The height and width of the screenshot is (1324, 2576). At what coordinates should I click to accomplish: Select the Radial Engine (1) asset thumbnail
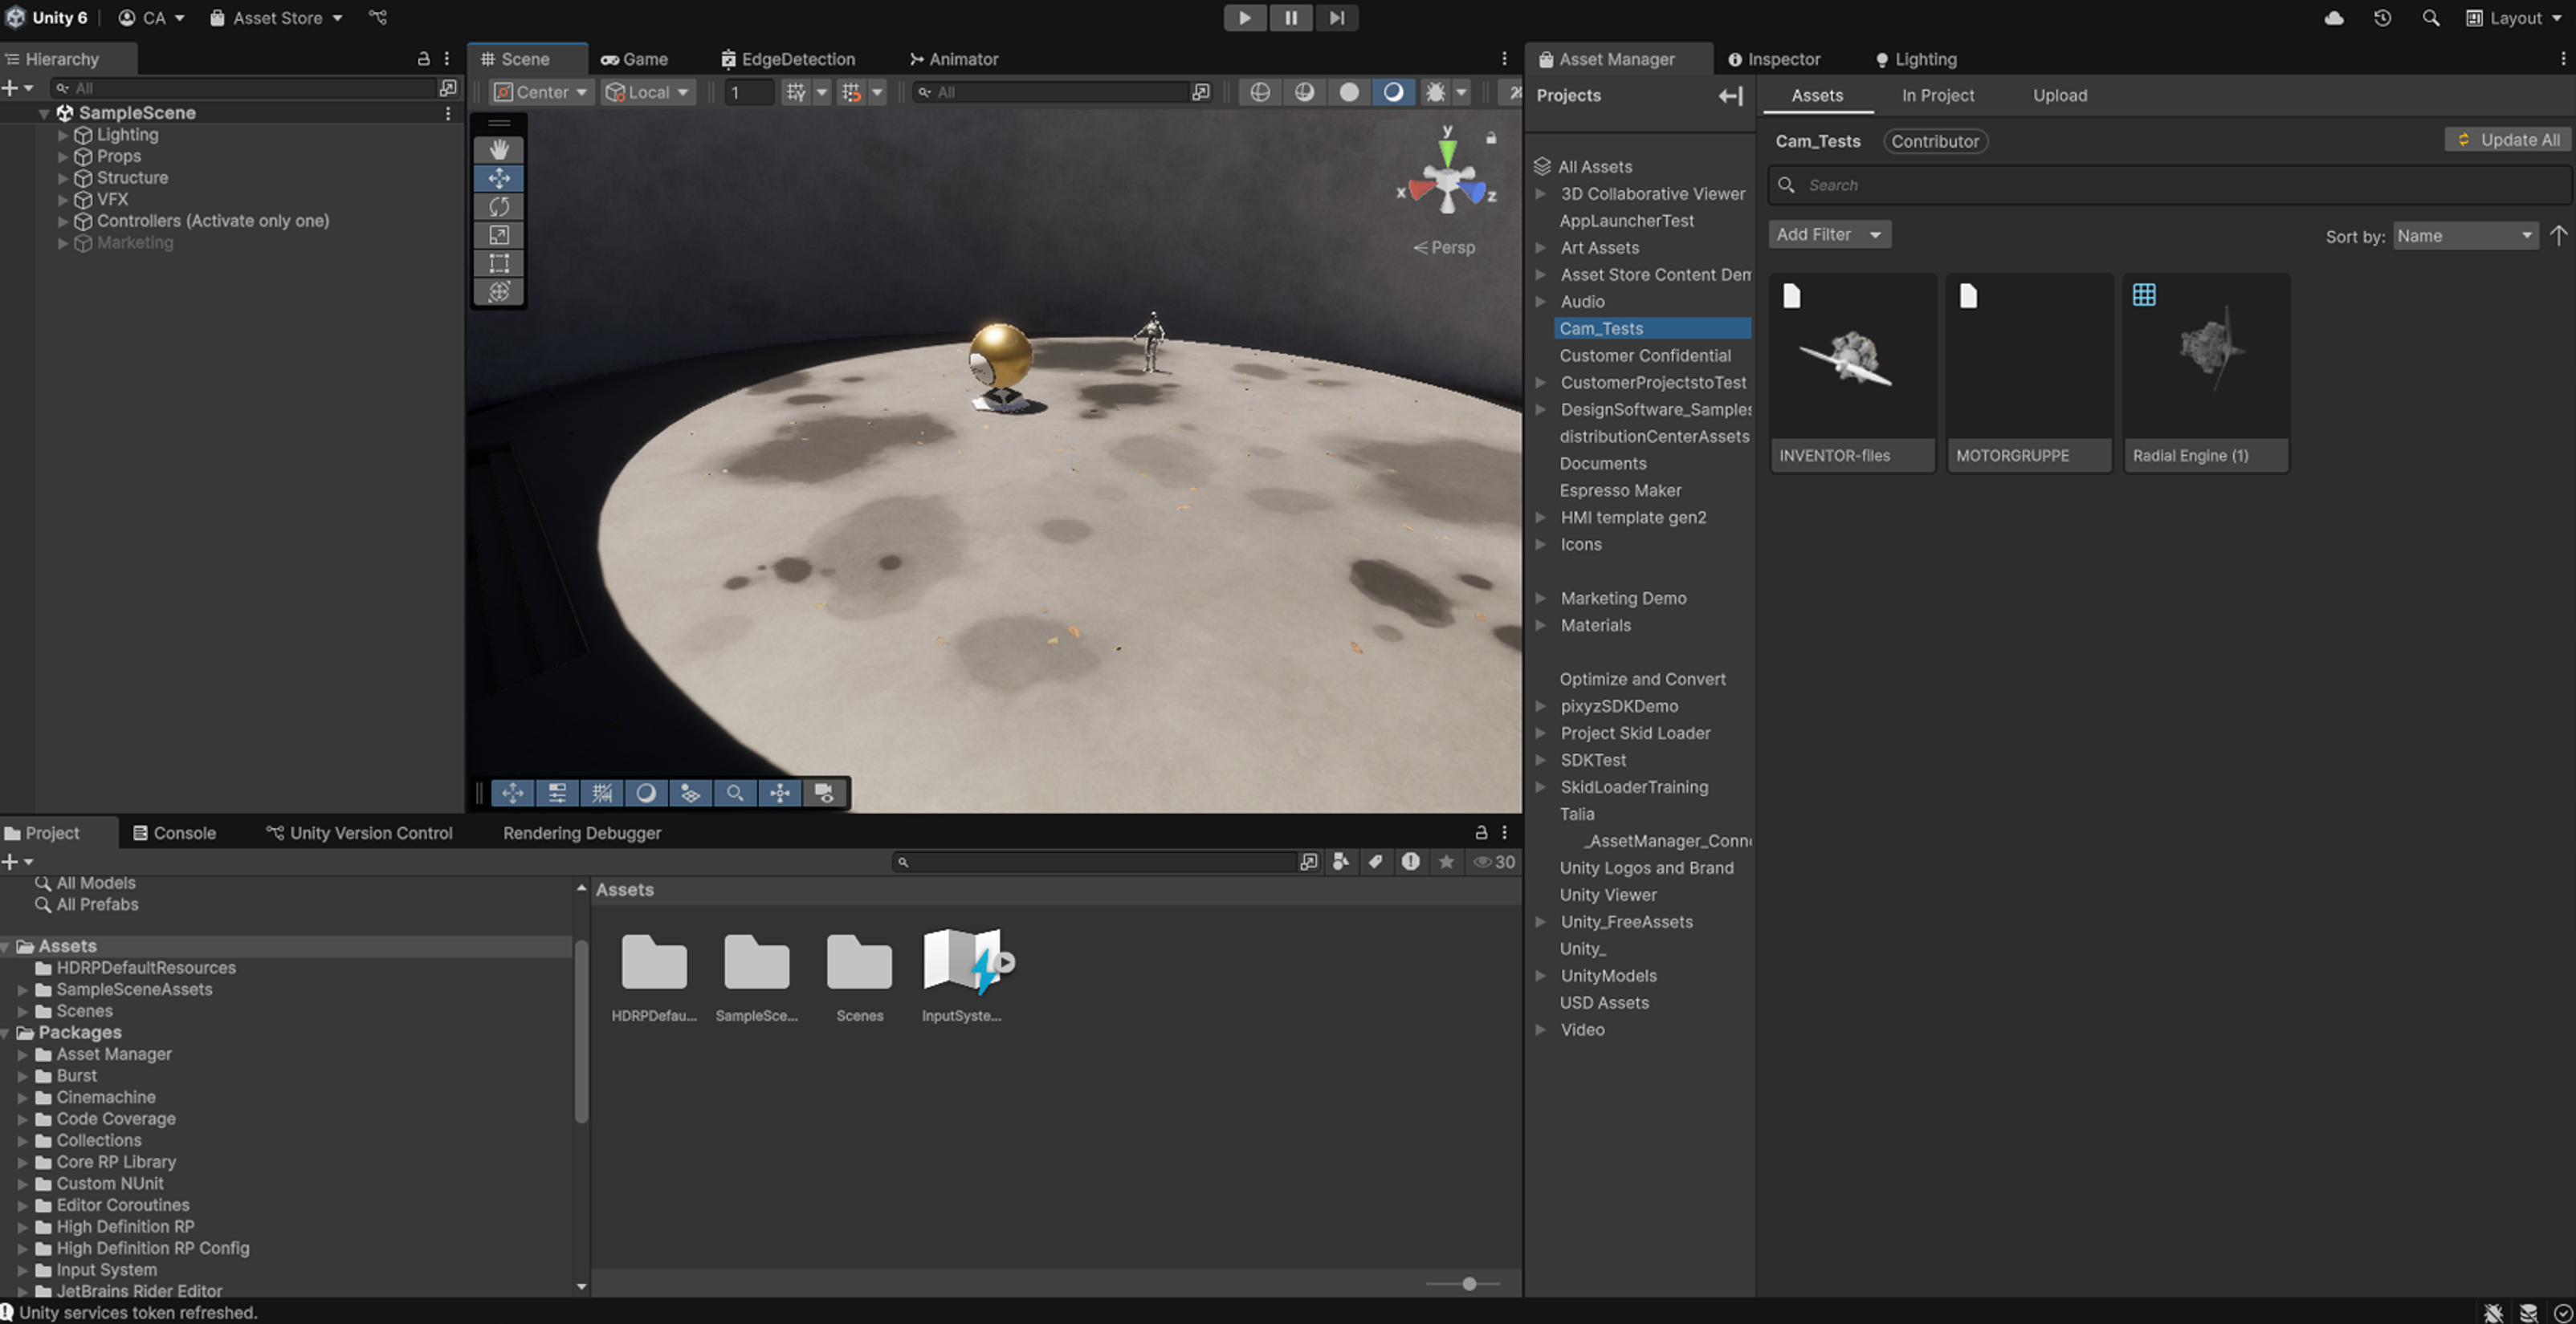[x=2206, y=372]
